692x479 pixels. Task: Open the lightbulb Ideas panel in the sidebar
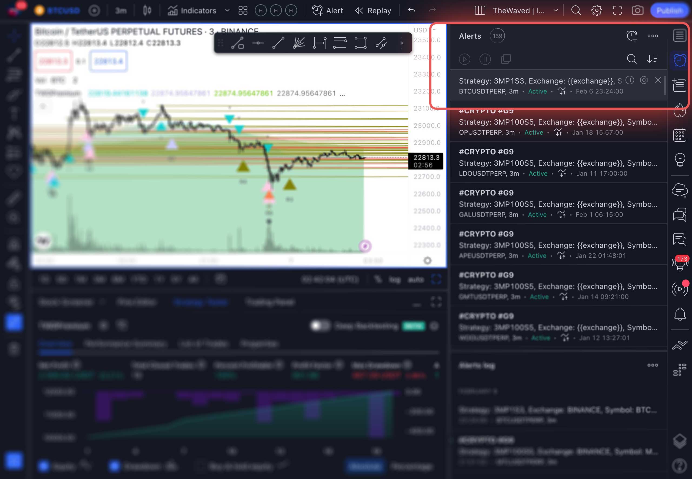pos(680,160)
